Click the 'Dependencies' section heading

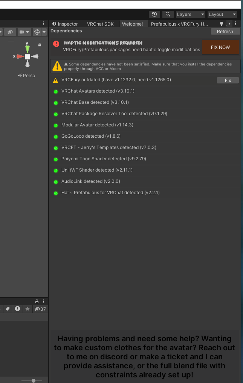coord(66,31)
